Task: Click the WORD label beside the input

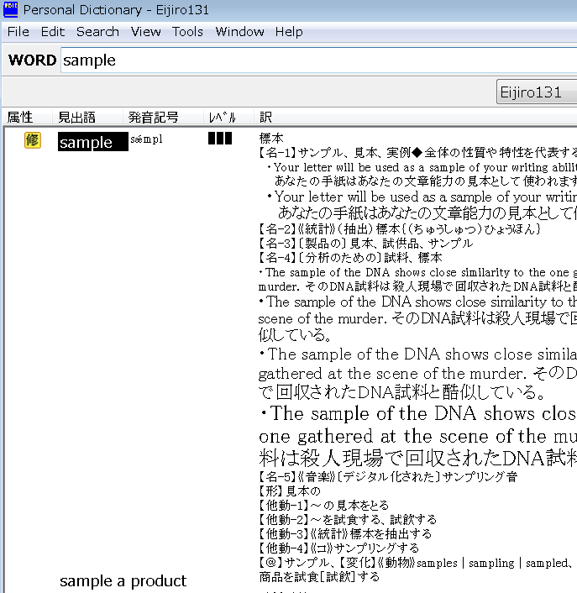Action: [33, 60]
